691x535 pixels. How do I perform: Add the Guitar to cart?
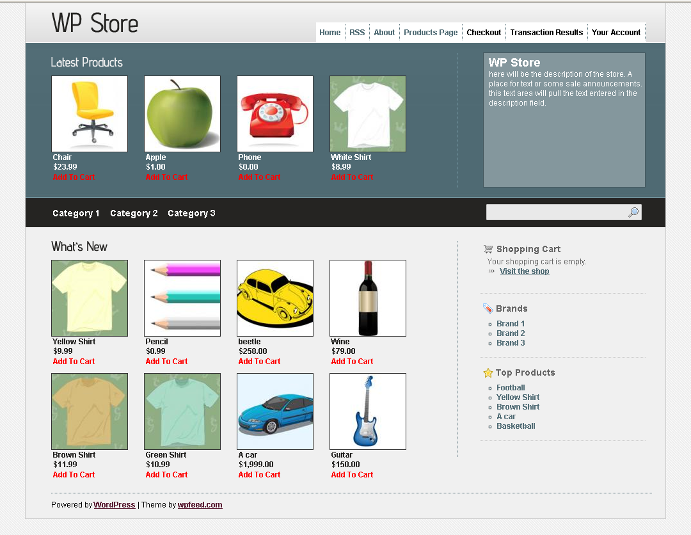click(x=352, y=474)
